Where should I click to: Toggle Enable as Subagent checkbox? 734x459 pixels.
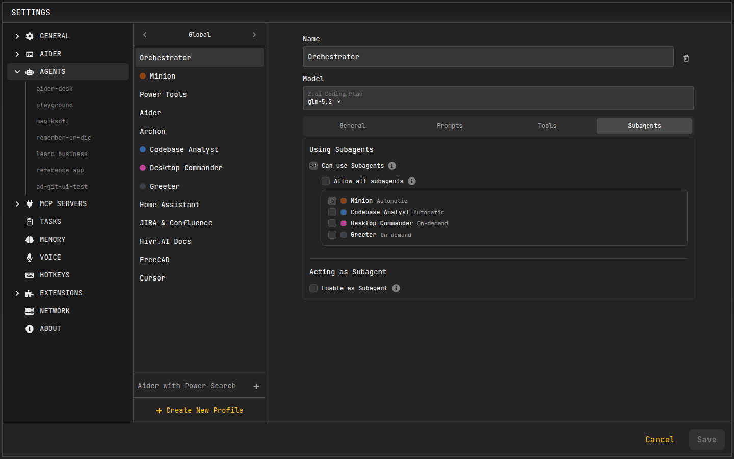[x=313, y=288]
